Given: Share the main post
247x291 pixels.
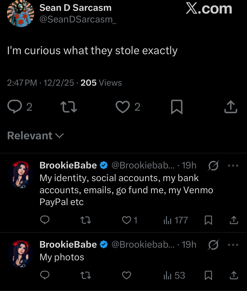Looking at the screenshot, I should 231,107.
